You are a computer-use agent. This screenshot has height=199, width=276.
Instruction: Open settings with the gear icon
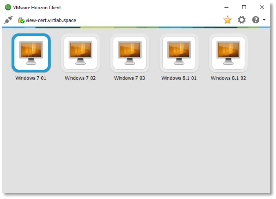coord(242,20)
